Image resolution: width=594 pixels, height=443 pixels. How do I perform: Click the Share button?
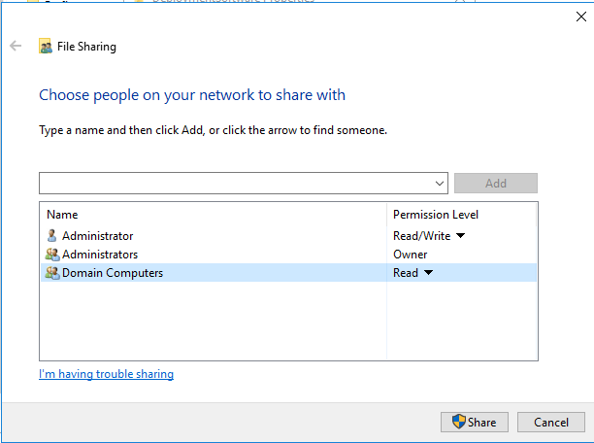475,422
